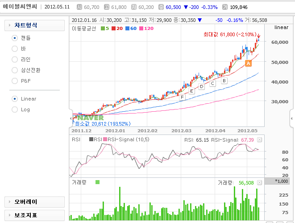This screenshot has width=295, height=223.
Task: Select the 라인 chart type
Action: pyautogui.click(x=15, y=59)
